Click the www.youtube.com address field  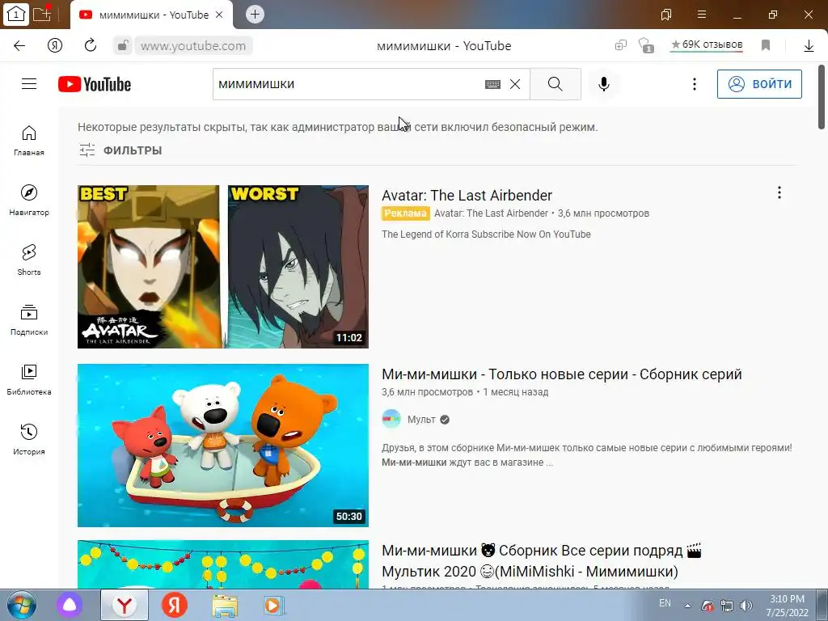pos(193,46)
